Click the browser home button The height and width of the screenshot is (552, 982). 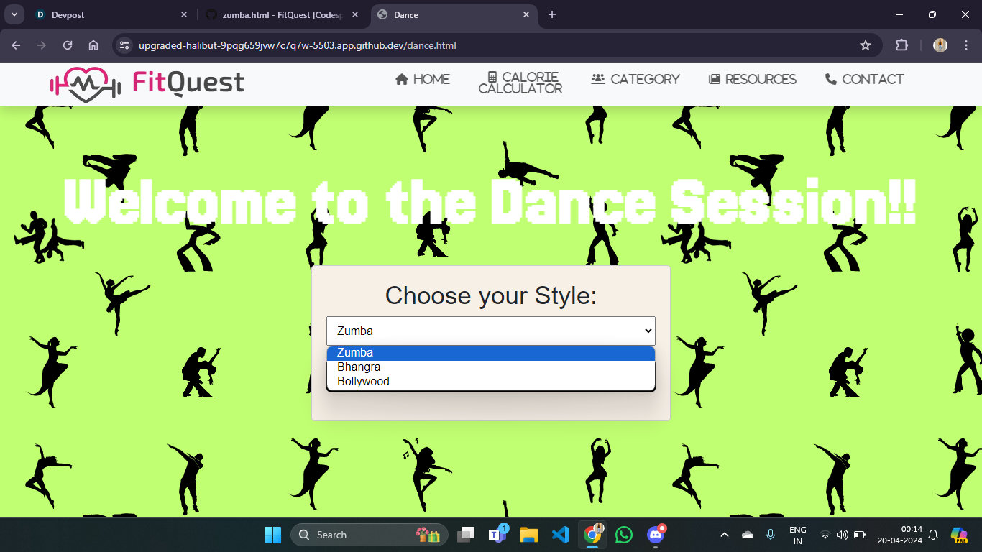(x=93, y=45)
